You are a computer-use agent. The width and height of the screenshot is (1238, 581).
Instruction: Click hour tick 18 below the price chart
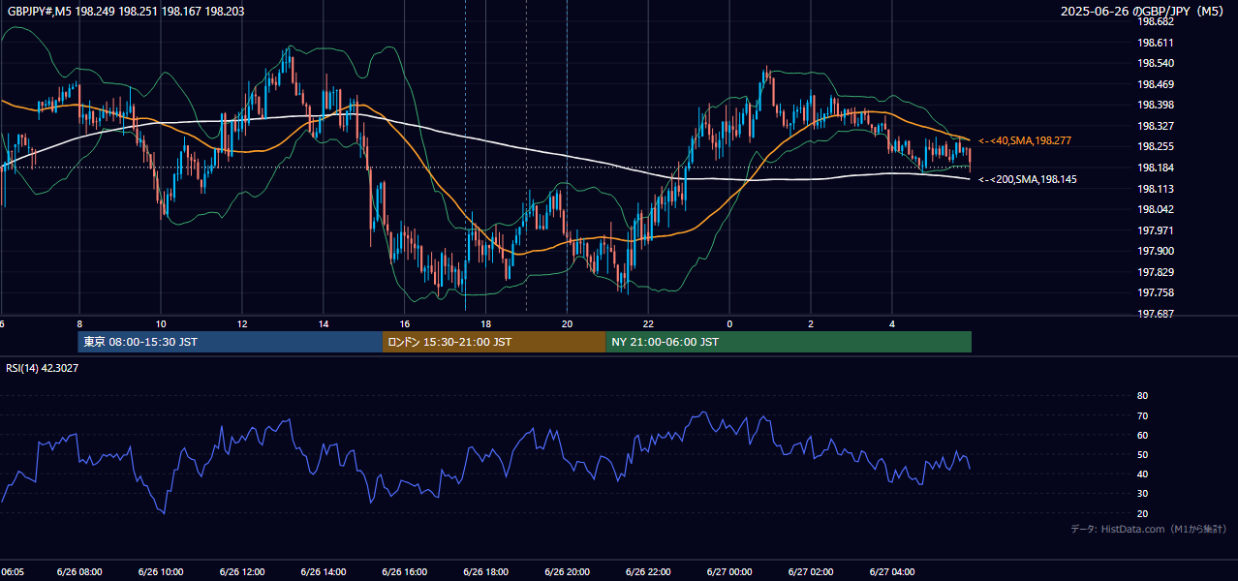pyautogui.click(x=486, y=323)
